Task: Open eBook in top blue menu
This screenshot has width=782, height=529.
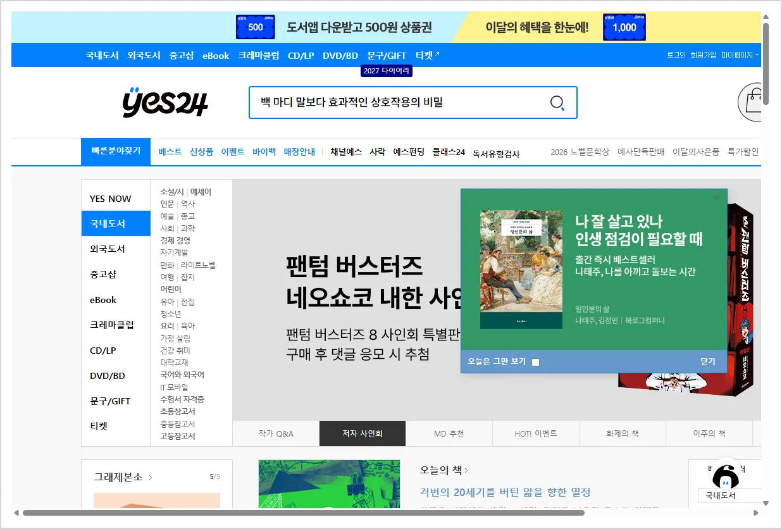Action: pyautogui.click(x=216, y=55)
